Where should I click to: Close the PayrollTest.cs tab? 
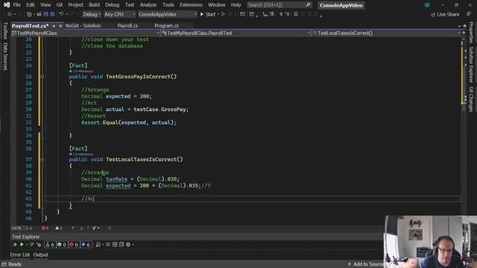pos(60,26)
